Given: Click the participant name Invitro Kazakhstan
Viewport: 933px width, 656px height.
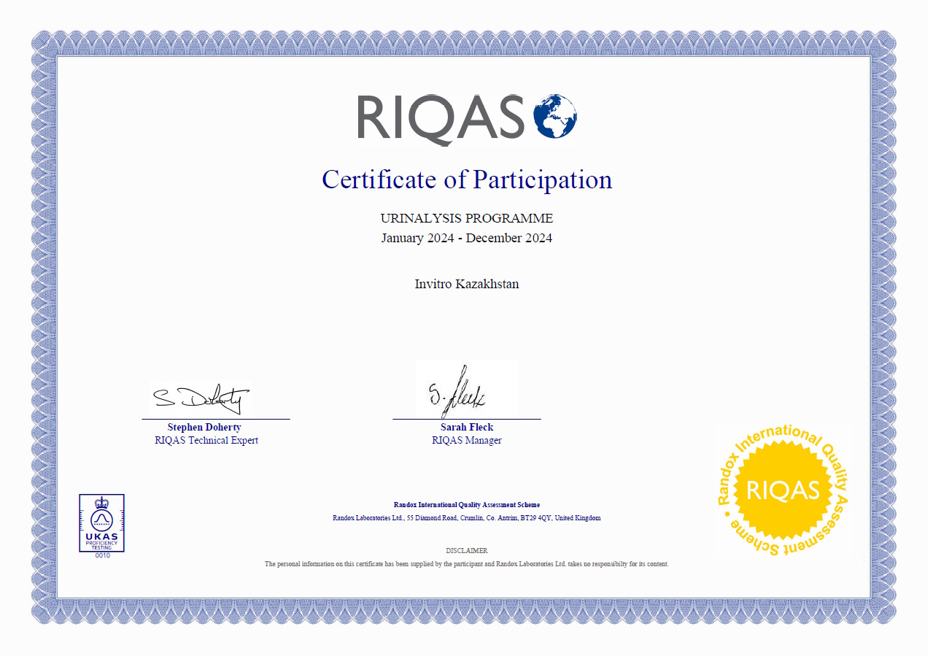Looking at the screenshot, I should (467, 284).
